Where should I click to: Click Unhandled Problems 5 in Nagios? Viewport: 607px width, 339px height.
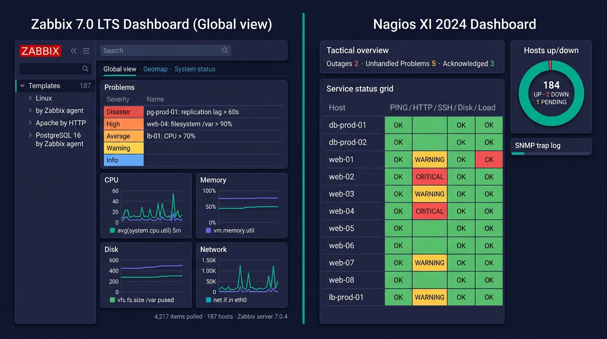401,64
